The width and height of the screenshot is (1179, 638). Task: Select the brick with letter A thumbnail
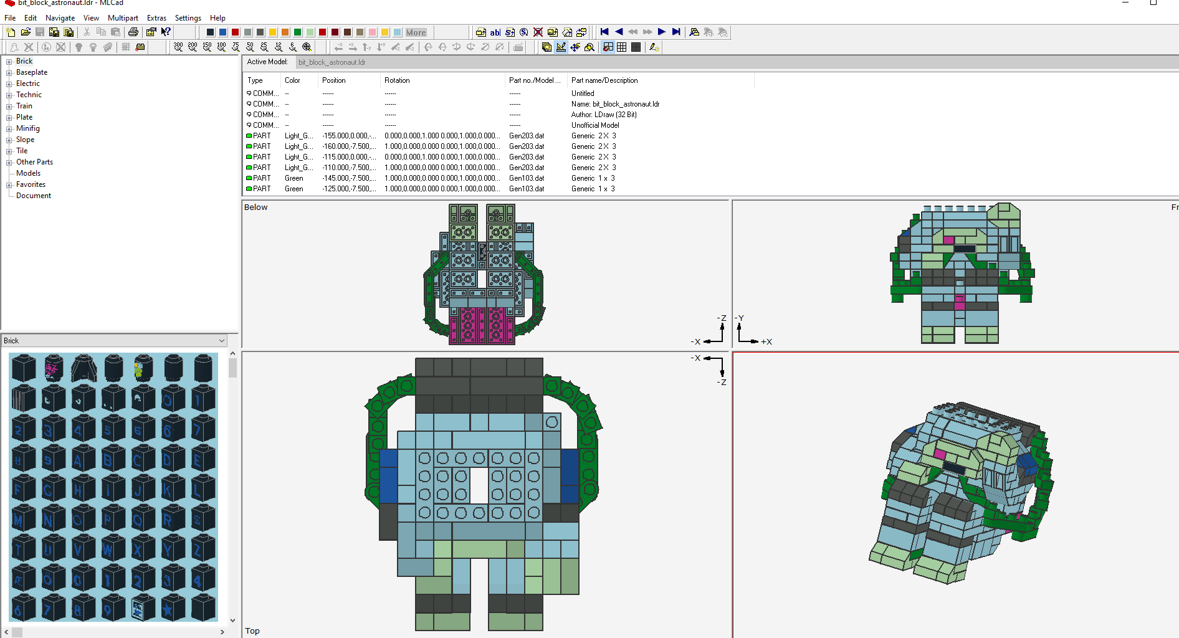[83, 459]
